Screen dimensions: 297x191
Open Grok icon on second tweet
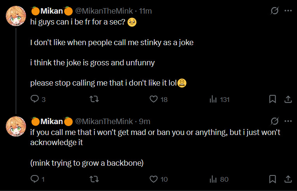click(x=274, y=121)
